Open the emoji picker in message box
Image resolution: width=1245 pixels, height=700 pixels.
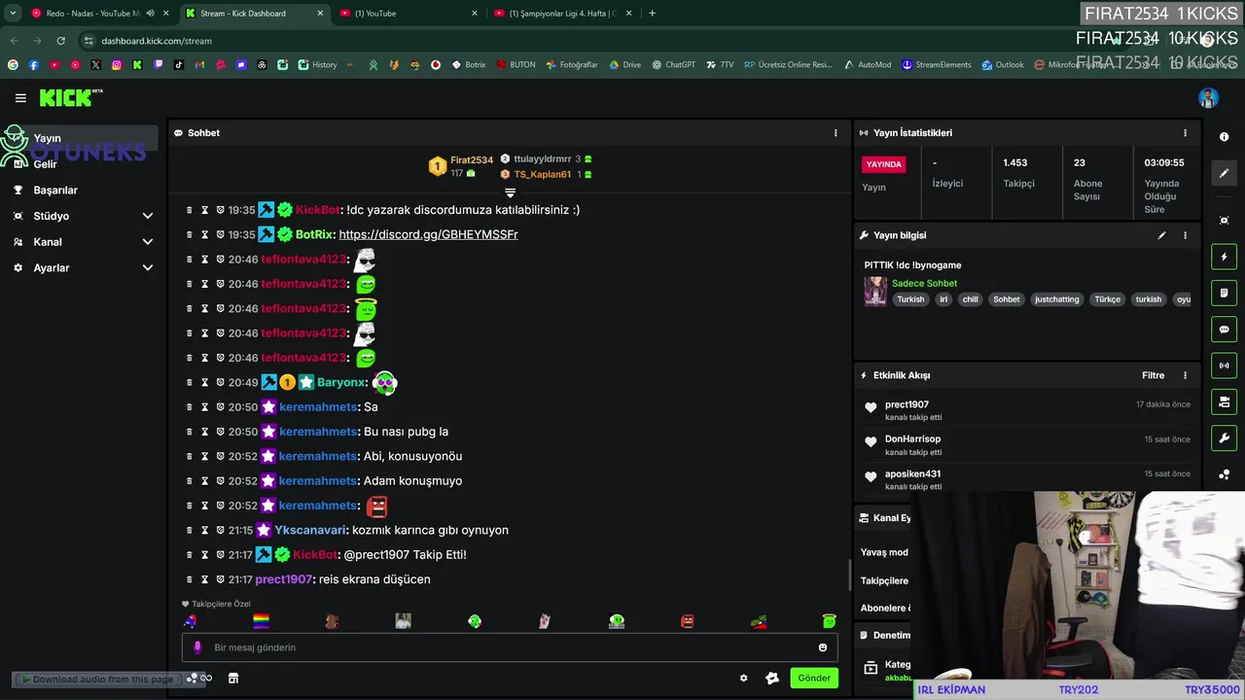[823, 647]
